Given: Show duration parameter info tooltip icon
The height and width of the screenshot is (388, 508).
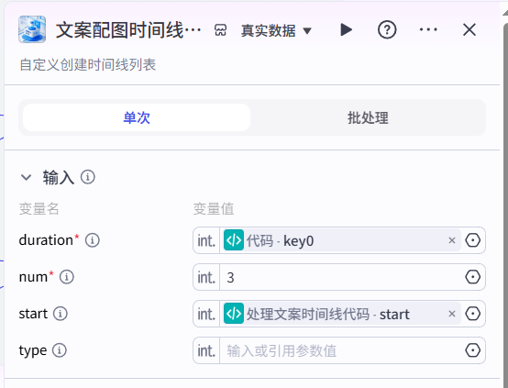Looking at the screenshot, I should (93, 240).
